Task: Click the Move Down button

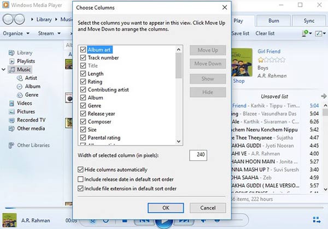Action: click(x=208, y=64)
